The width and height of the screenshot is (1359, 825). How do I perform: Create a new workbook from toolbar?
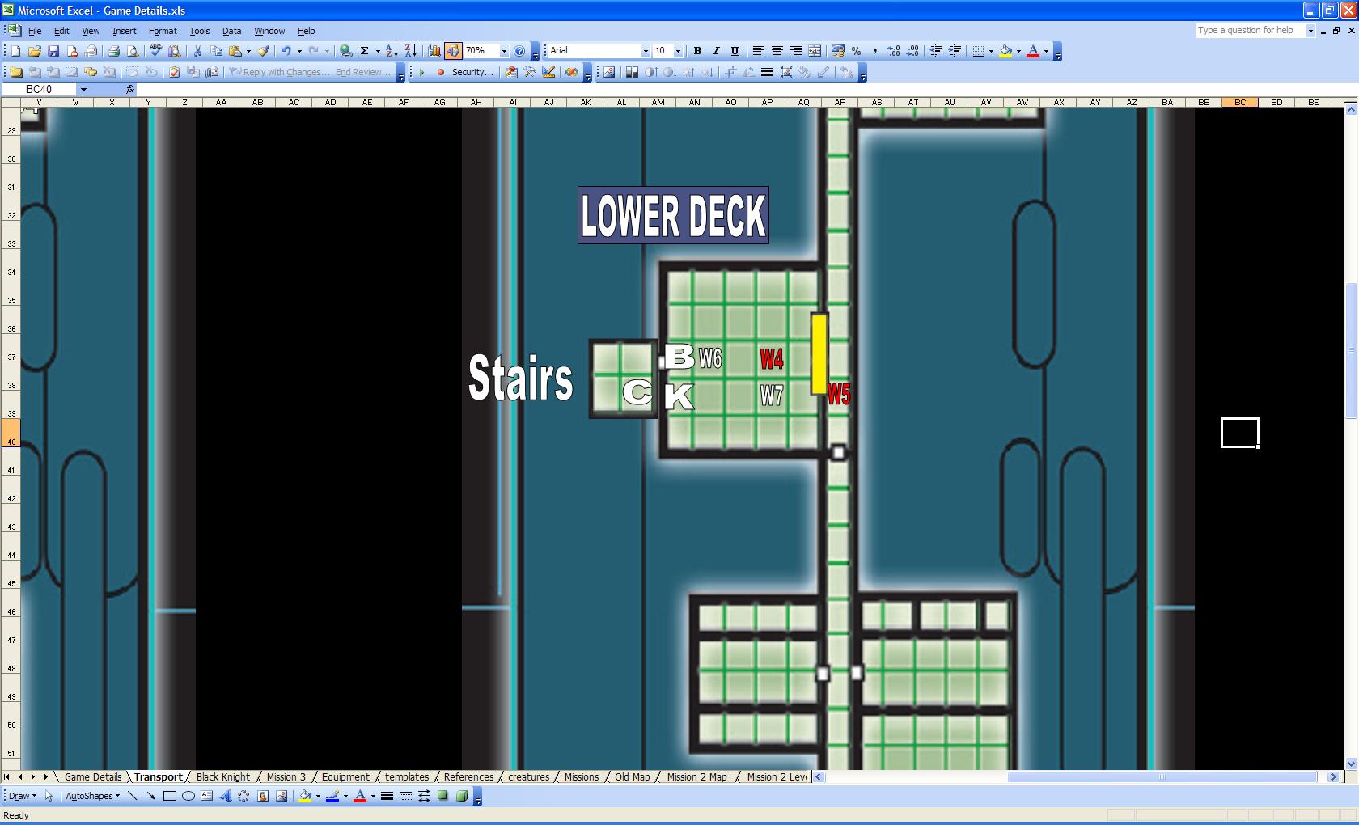click(x=15, y=51)
